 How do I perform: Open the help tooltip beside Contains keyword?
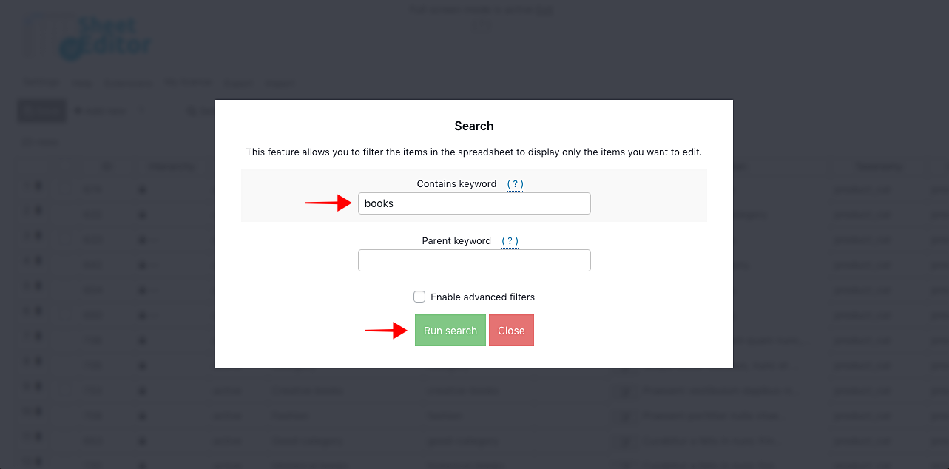[x=515, y=183]
